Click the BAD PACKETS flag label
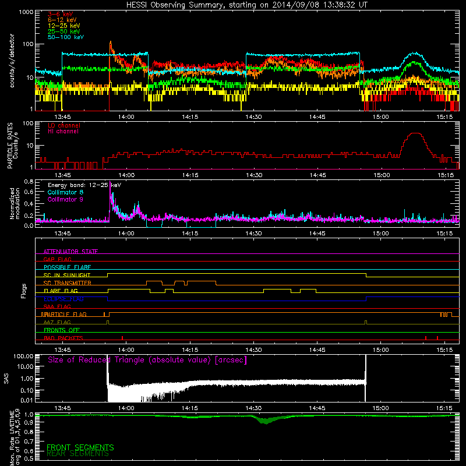 click(63, 338)
